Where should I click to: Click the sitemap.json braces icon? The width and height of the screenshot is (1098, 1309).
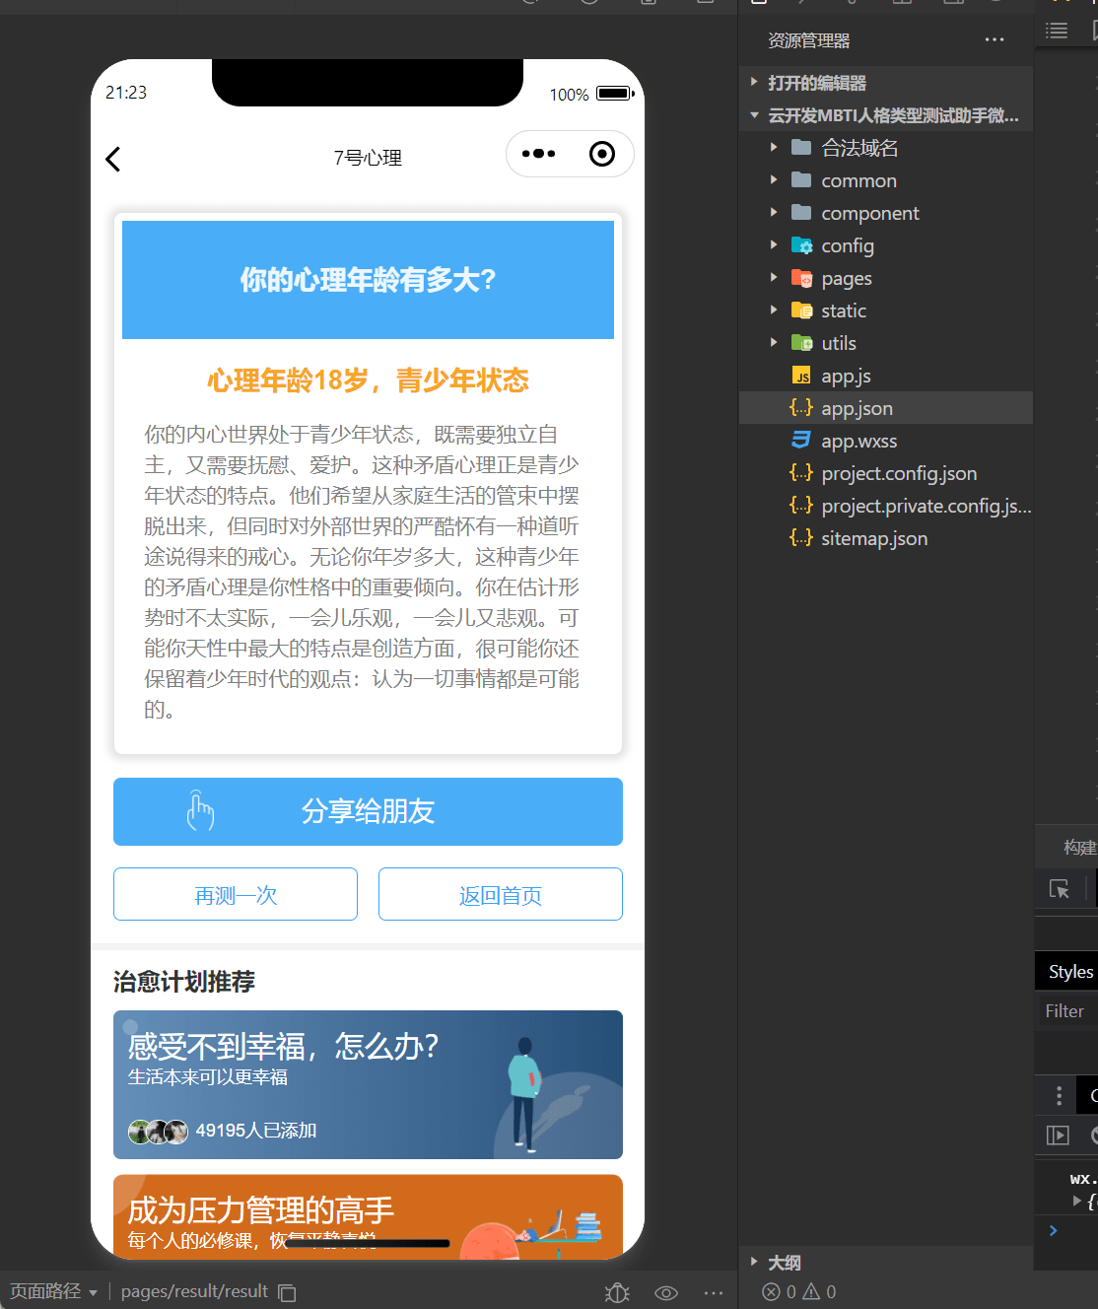[x=801, y=538]
